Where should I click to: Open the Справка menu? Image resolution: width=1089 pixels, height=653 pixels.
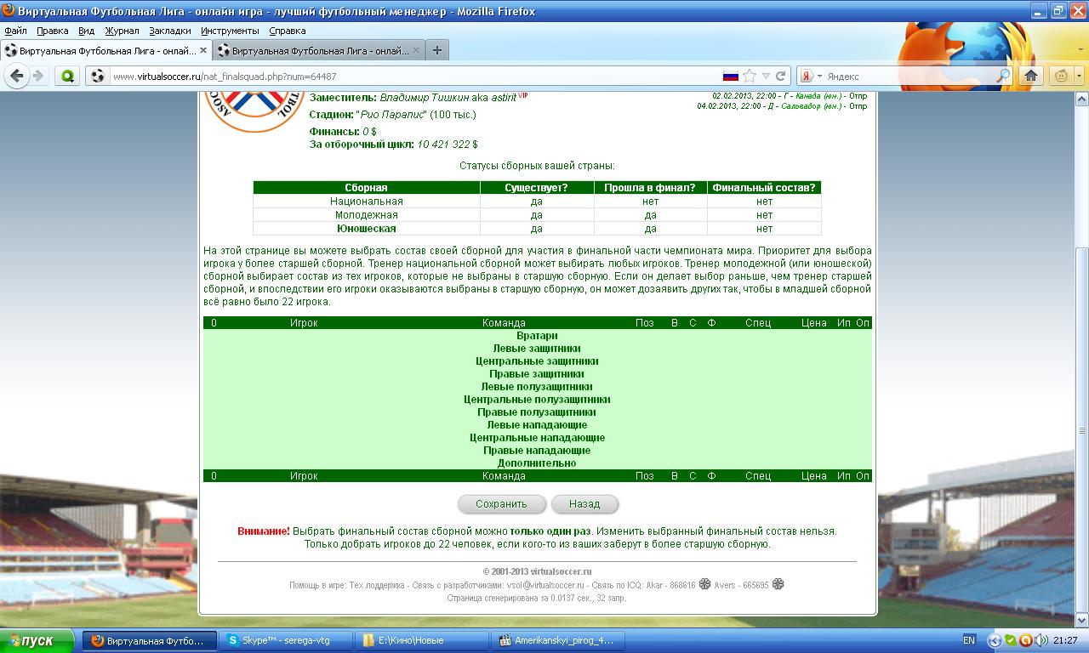[x=288, y=31]
